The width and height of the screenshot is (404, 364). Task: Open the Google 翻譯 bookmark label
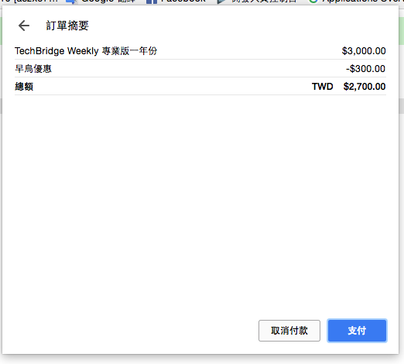(x=108, y=2)
